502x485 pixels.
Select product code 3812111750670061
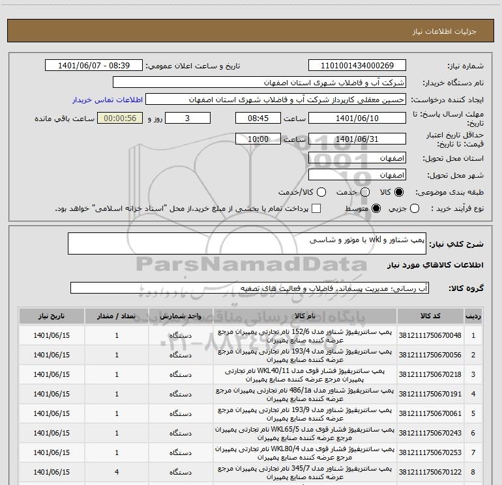coord(430,413)
